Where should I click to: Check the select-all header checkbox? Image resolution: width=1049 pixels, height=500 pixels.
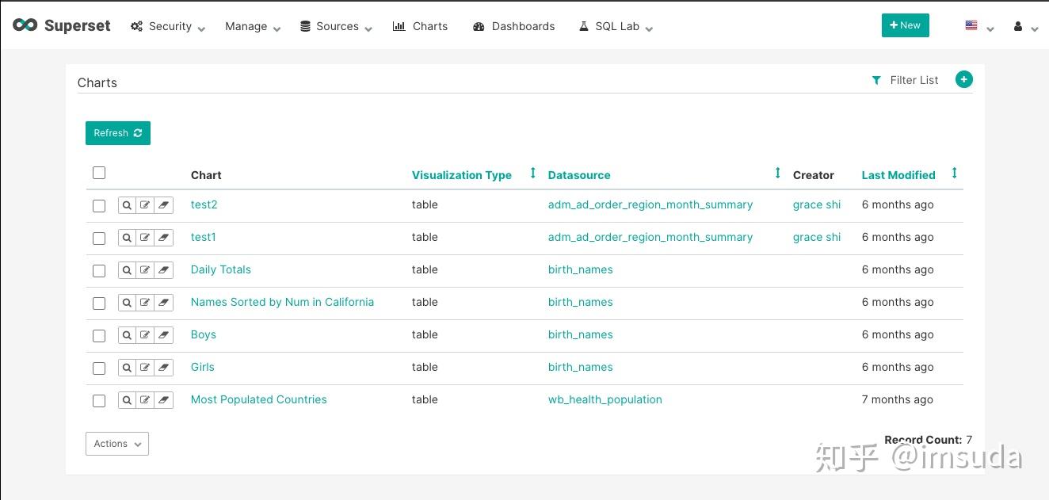pyautogui.click(x=99, y=173)
